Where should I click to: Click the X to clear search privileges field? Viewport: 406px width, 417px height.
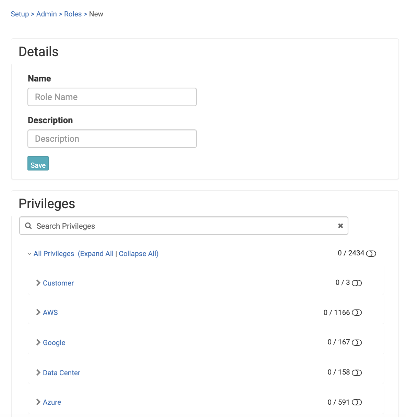341,226
